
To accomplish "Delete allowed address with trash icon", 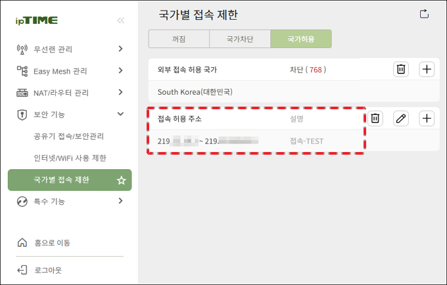I will 375,118.
